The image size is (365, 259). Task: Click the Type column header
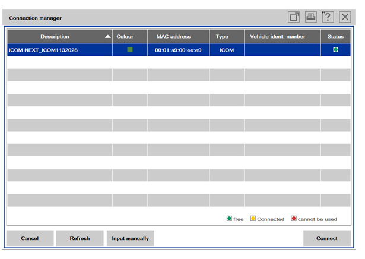click(x=227, y=37)
